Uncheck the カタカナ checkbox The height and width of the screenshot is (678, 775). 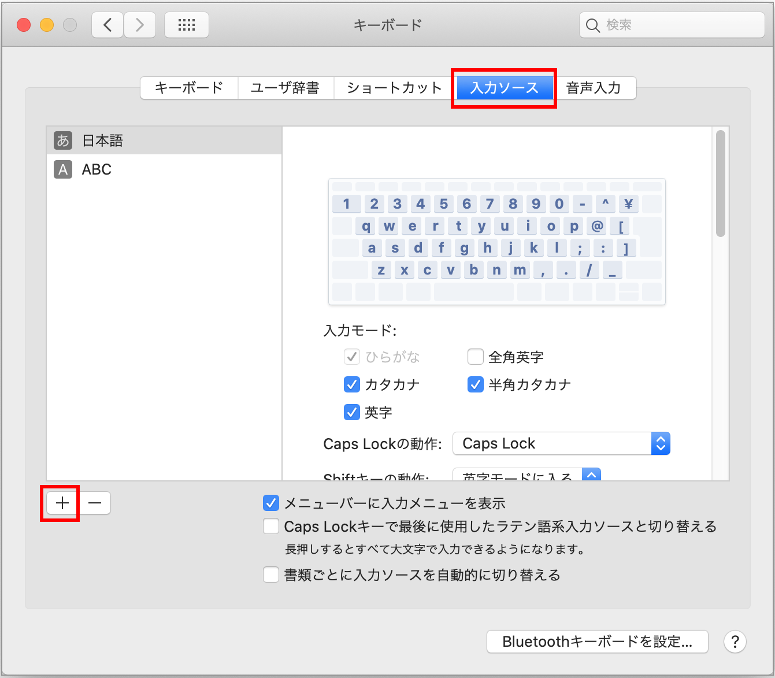352,384
